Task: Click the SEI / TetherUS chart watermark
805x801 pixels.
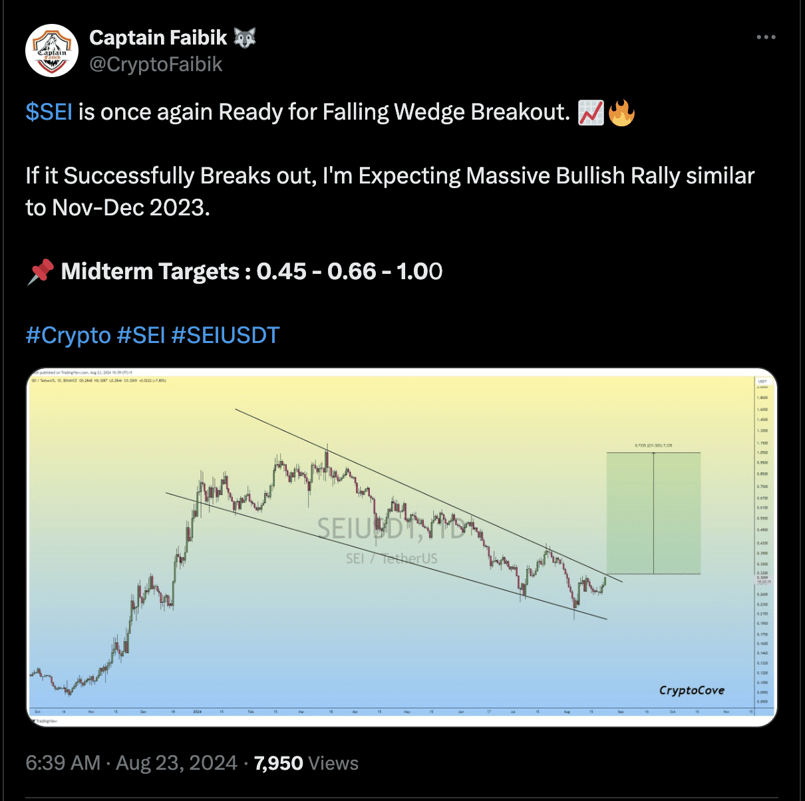Action: point(391,559)
